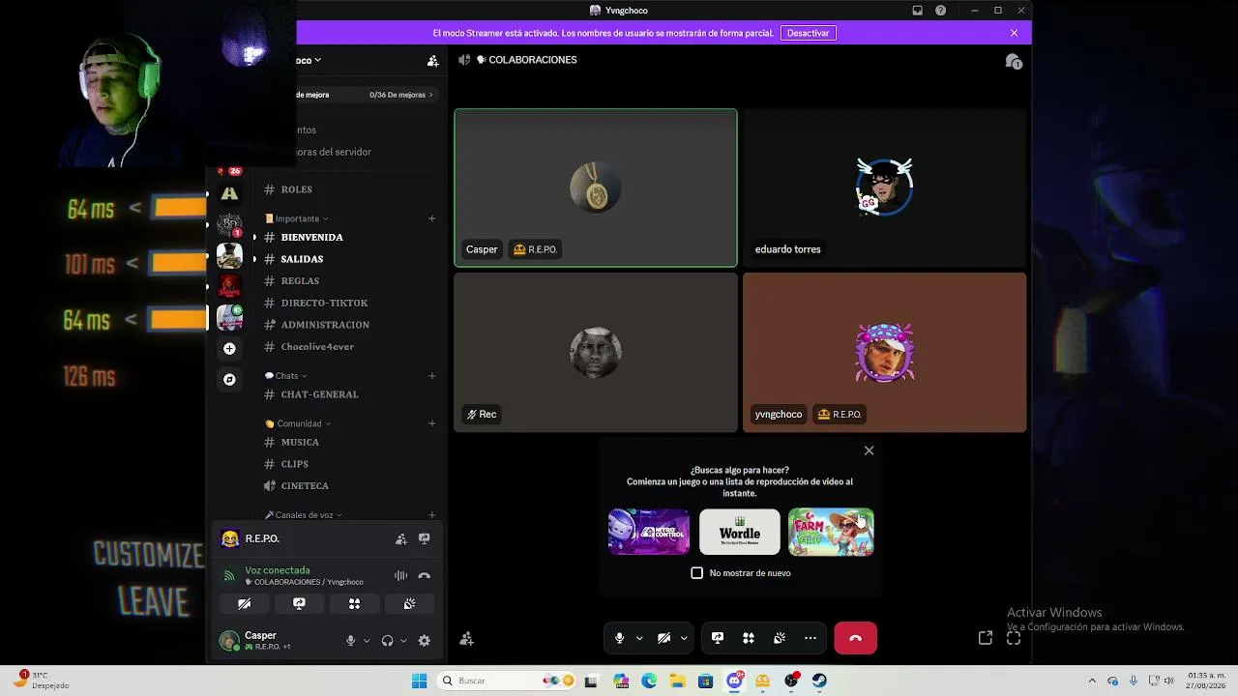Open microphone options arrow in call bar
1238x696 pixels.
639,638
